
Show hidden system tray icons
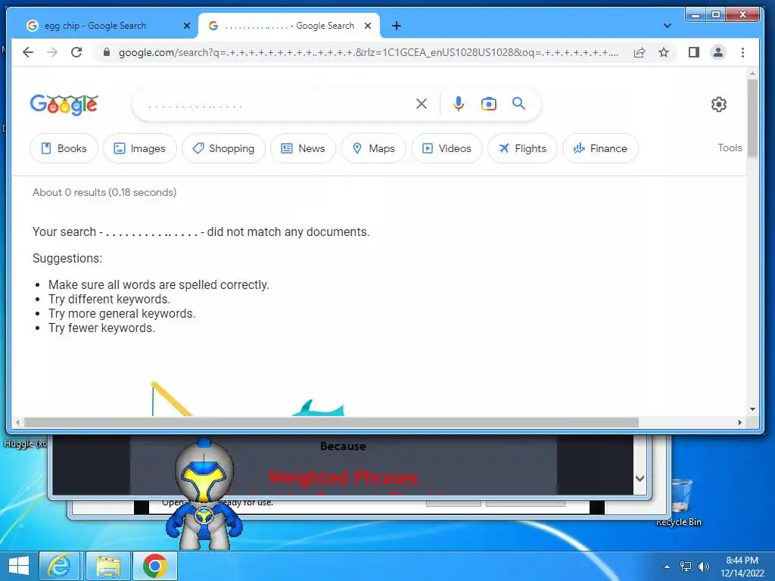click(x=667, y=567)
